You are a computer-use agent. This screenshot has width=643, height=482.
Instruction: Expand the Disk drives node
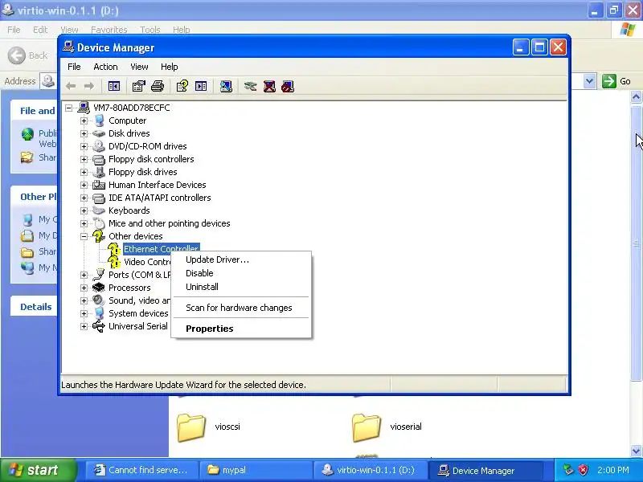click(x=84, y=133)
